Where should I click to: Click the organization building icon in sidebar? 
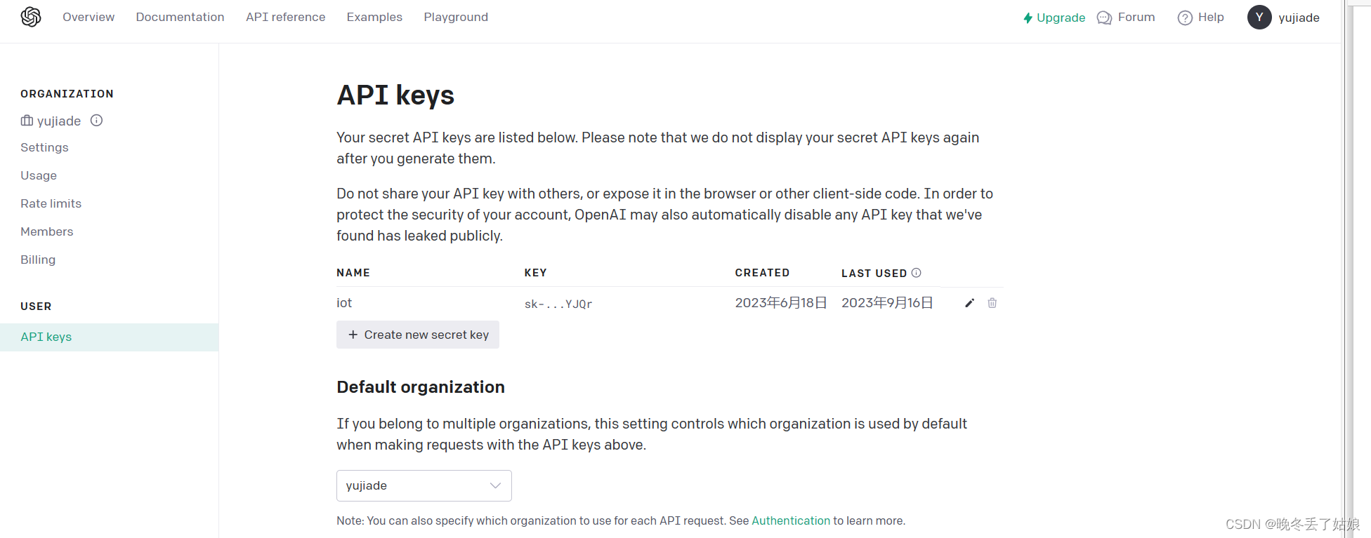coord(27,121)
